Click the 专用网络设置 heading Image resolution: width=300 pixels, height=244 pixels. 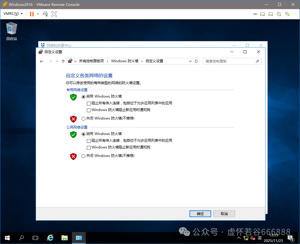[77, 90]
